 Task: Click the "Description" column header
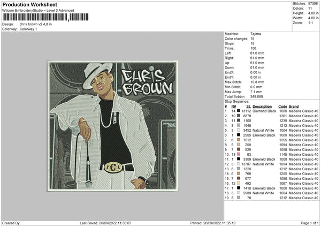262,107
